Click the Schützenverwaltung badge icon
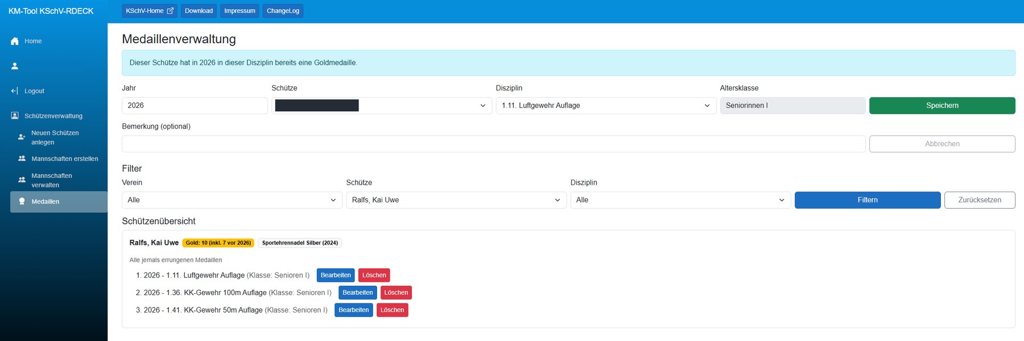The image size is (1024, 341). click(15, 116)
